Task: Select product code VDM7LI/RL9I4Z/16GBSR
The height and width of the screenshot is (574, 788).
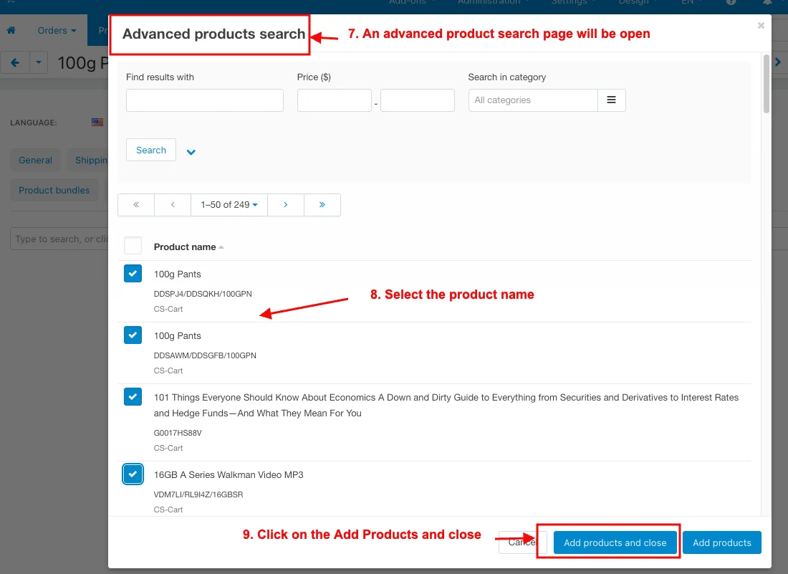Action: click(x=198, y=494)
